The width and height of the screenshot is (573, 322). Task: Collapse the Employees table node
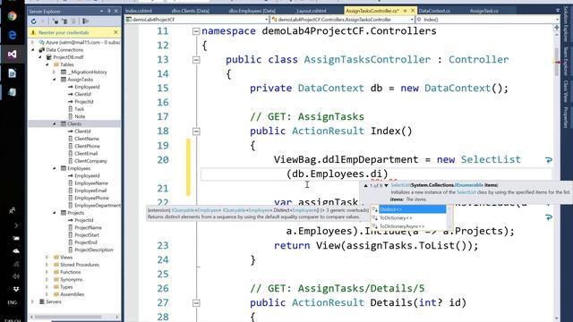coord(55,168)
